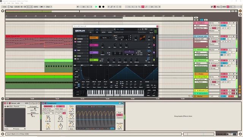The image size is (243, 137).
Task: Select the 6 Drum Rack track header
Action: (x=202, y=77)
